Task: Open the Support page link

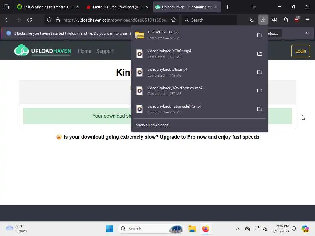Action: click(105, 51)
